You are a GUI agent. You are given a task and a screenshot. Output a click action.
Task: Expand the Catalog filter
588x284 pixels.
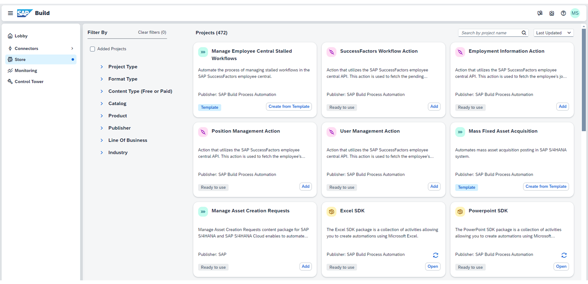click(x=102, y=103)
